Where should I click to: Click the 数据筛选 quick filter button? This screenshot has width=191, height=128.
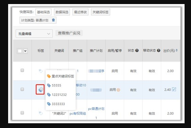(62, 12)
